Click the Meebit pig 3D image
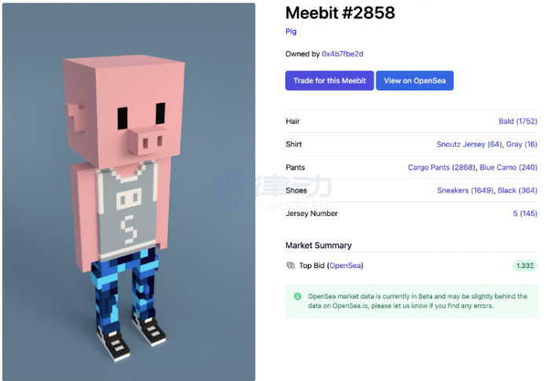 click(129, 192)
